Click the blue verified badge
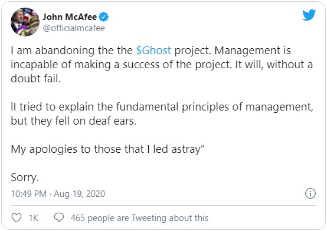The width and height of the screenshot is (327, 231). [104, 17]
